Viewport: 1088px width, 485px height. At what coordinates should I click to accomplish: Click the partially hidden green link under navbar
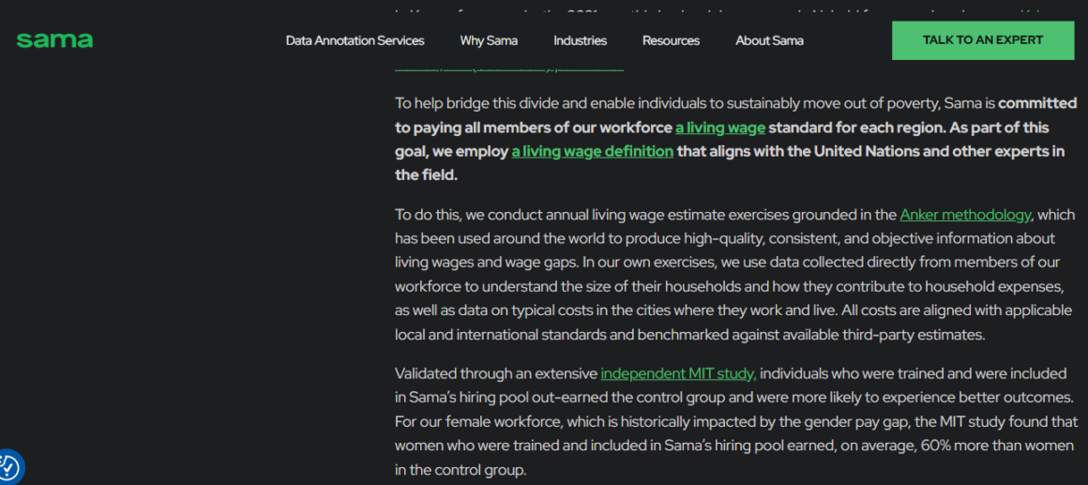pyautogui.click(x=508, y=68)
